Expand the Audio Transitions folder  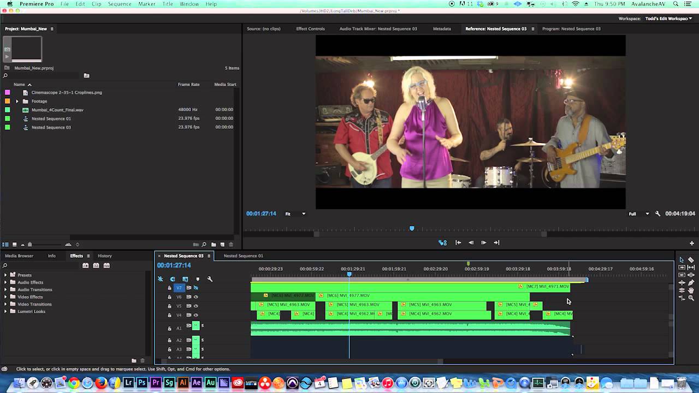(5, 290)
